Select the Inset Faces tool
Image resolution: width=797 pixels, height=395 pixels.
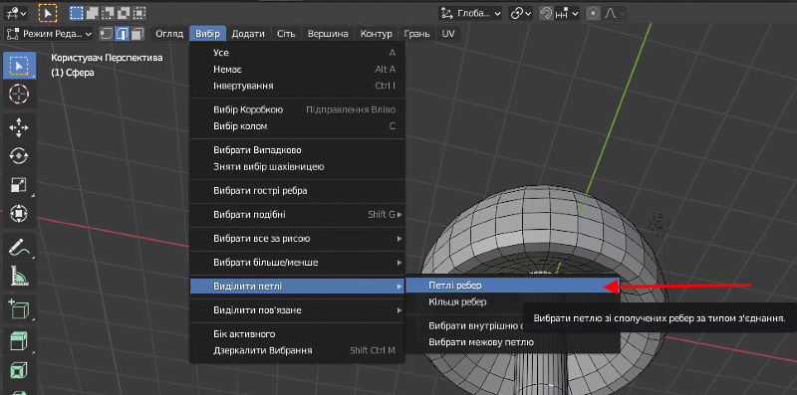pos(19,371)
